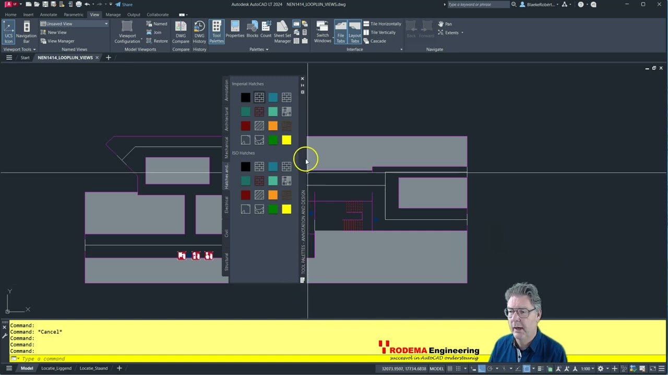The height and width of the screenshot is (375, 668).
Task: Select the Imperial brick hatch pattern
Action: pyautogui.click(x=259, y=97)
